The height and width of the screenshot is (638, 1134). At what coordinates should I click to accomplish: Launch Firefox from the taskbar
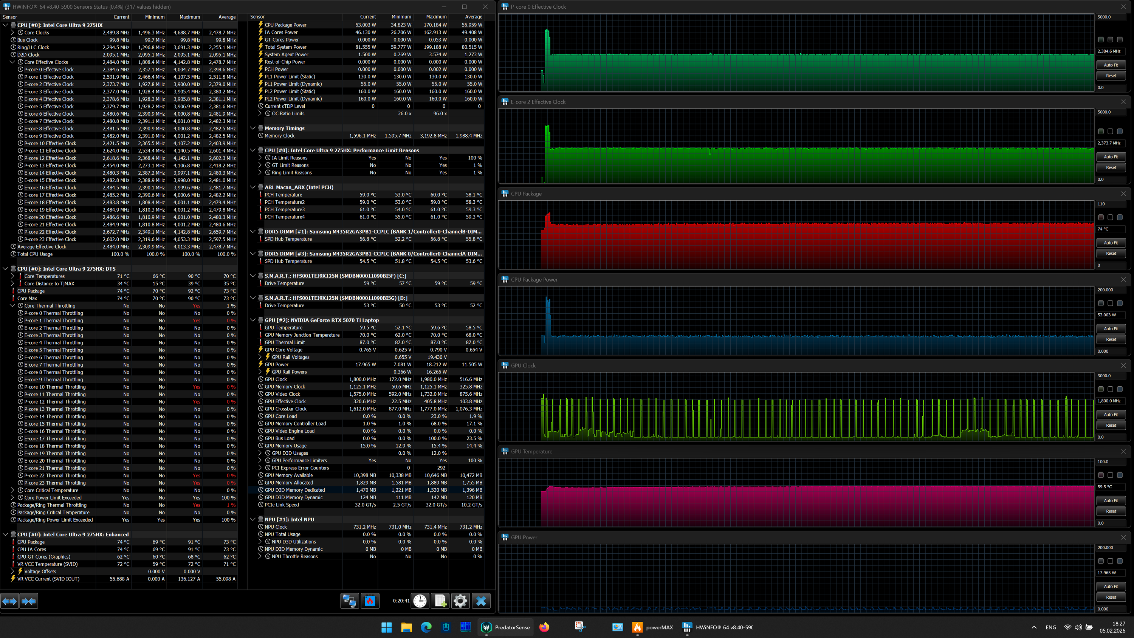pyautogui.click(x=544, y=627)
